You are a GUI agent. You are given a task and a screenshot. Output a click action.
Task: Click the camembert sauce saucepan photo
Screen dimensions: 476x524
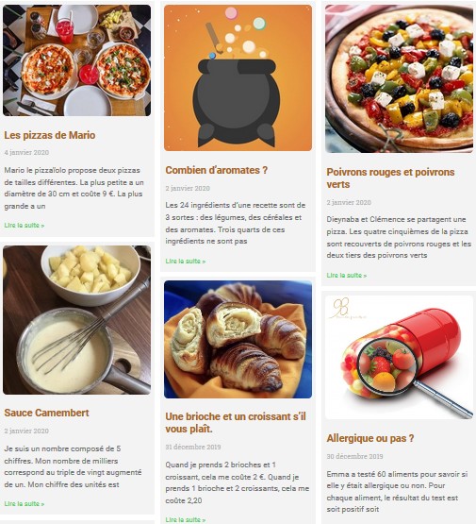tap(76, 320)
